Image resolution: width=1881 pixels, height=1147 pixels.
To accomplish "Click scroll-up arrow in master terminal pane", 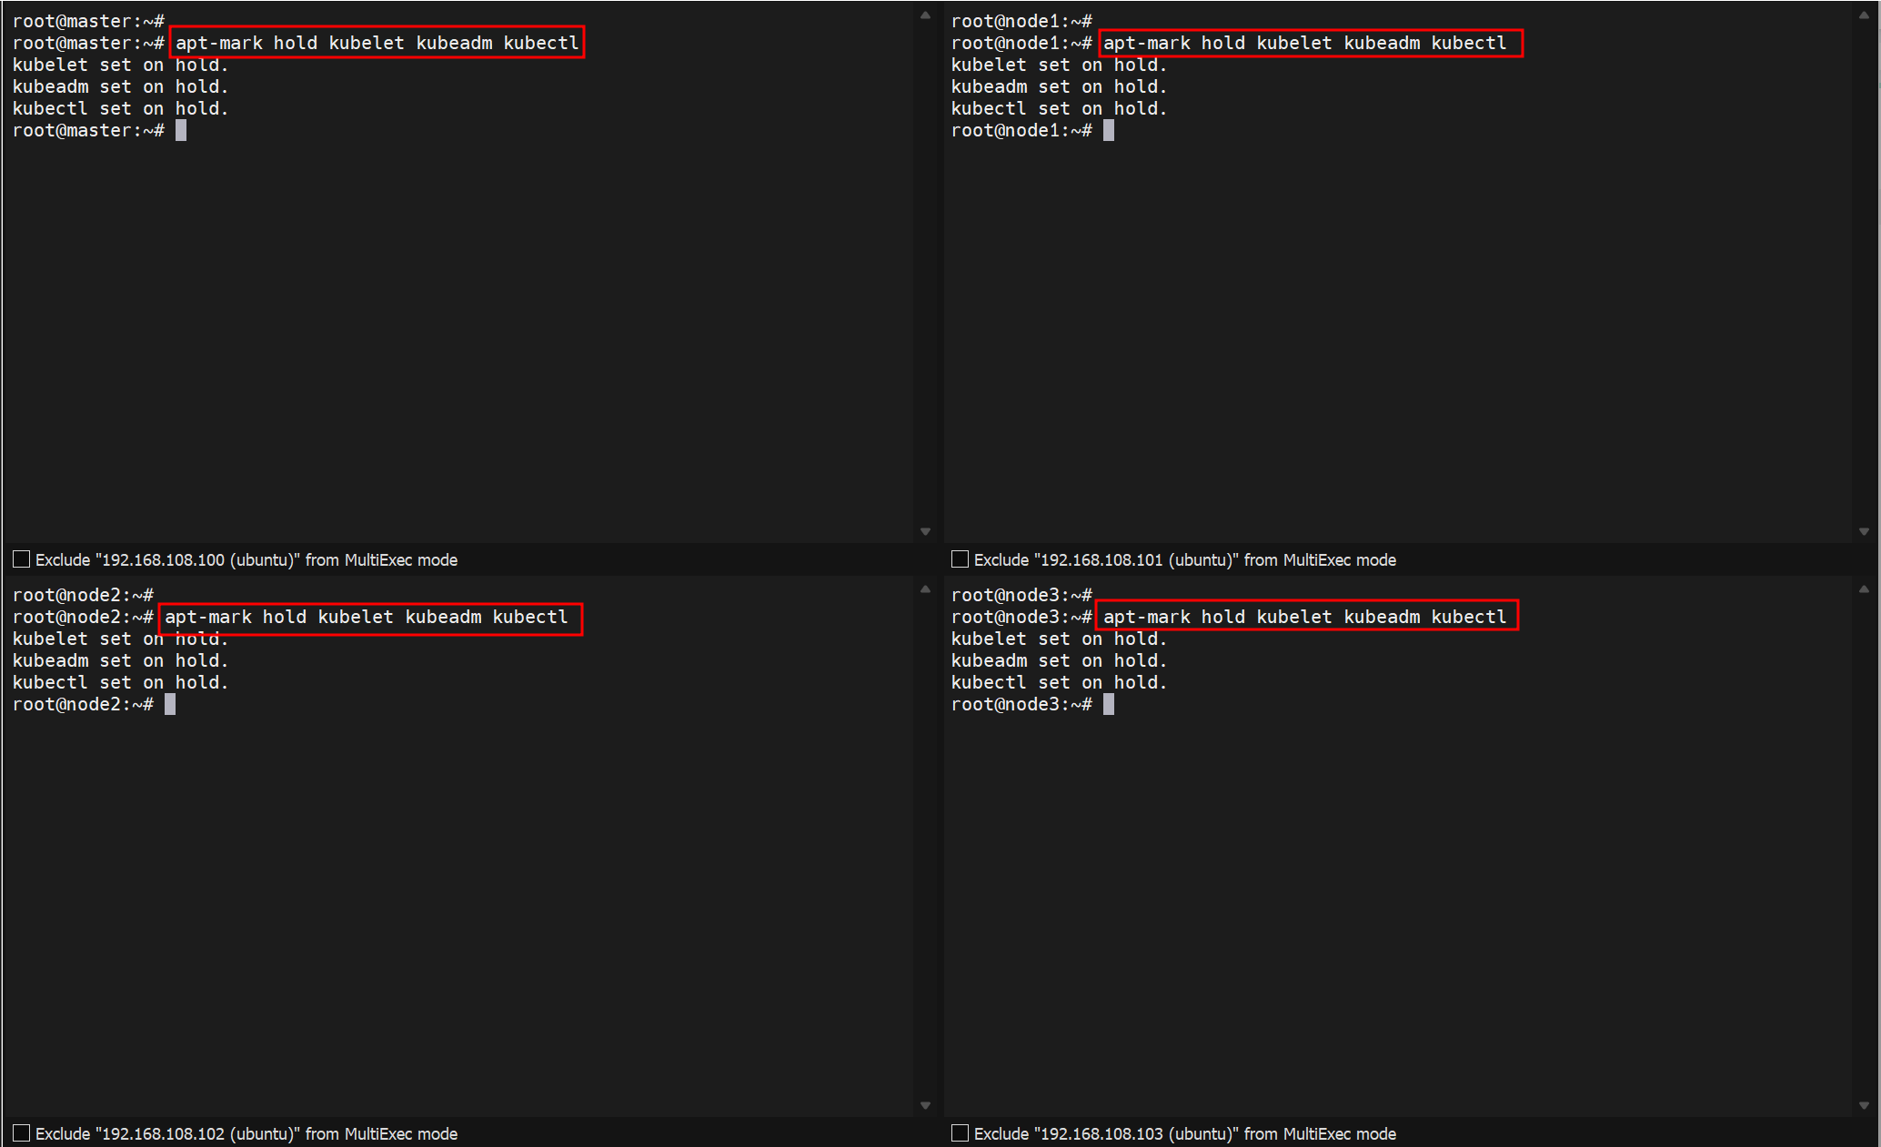I will point(925,15).
